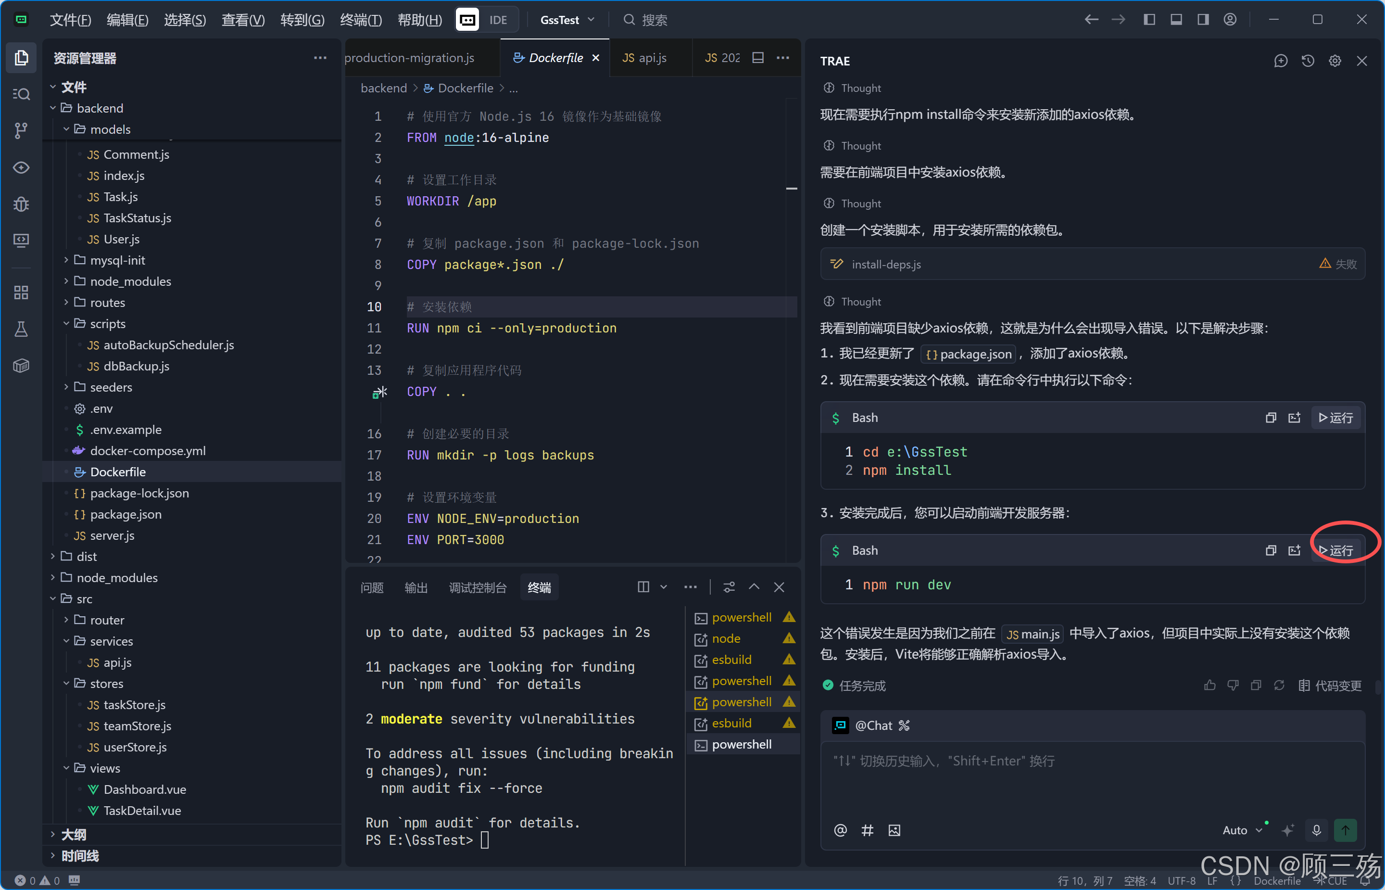The width and height of the screenshot is (1385, 890).
Task: Click the thumbs up feedback icon
Action: (x=1209, y=686)
